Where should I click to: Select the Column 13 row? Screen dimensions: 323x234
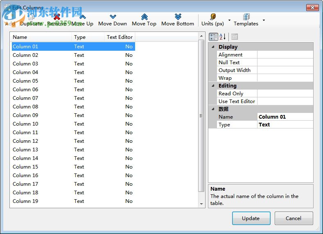point(73,150)
